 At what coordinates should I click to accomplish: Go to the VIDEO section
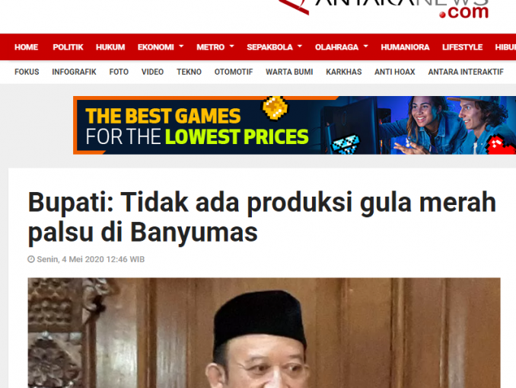[152, 72]
